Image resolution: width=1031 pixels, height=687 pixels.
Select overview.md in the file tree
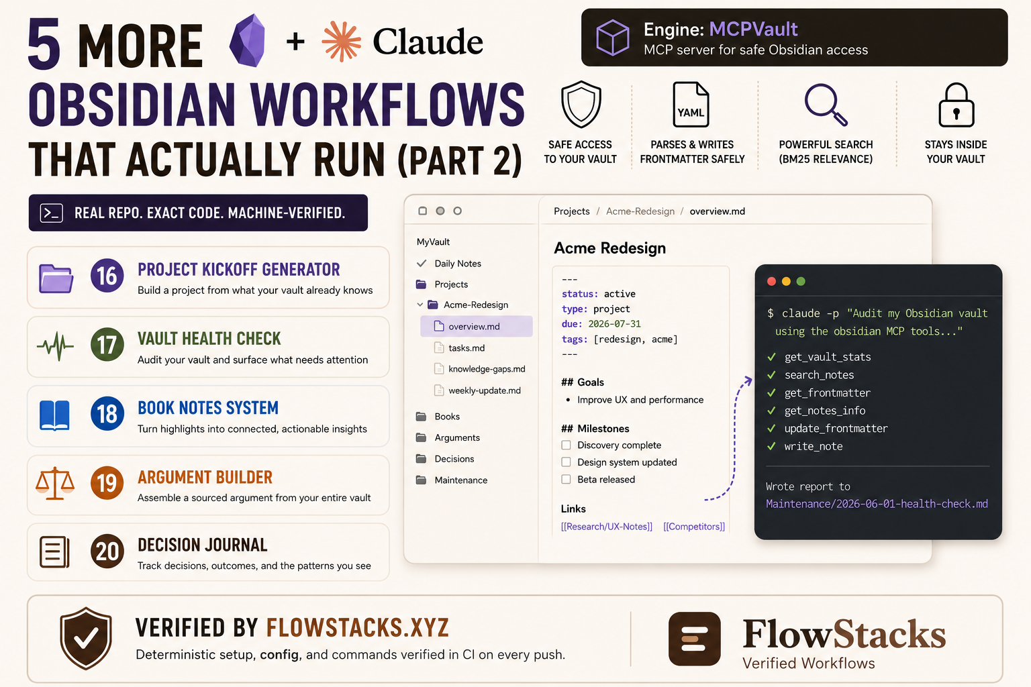477,327
